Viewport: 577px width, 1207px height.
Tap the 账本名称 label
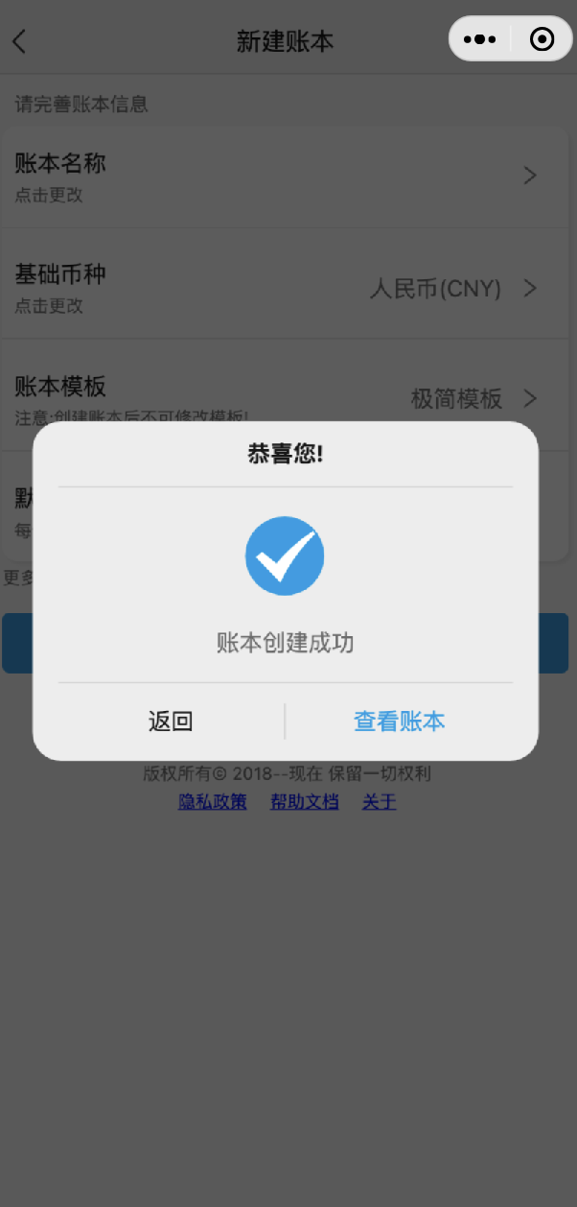pos(60,163)
